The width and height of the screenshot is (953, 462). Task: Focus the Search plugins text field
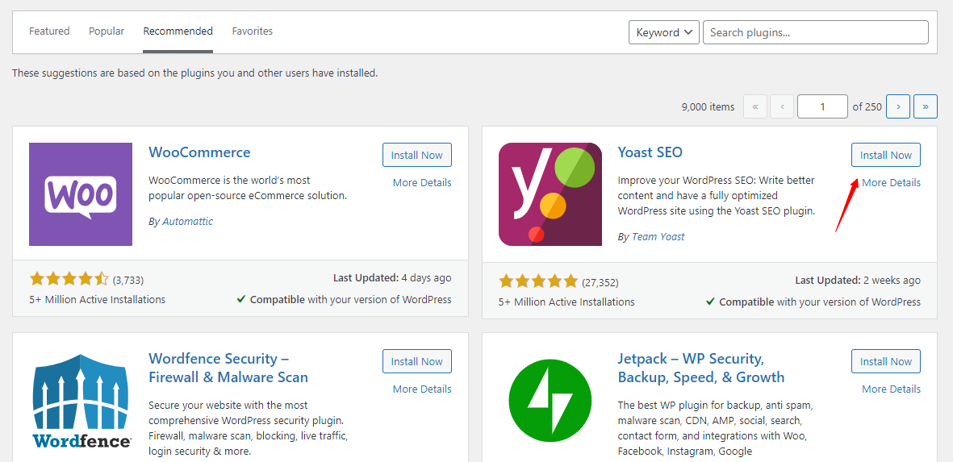(x=815, y=32)
